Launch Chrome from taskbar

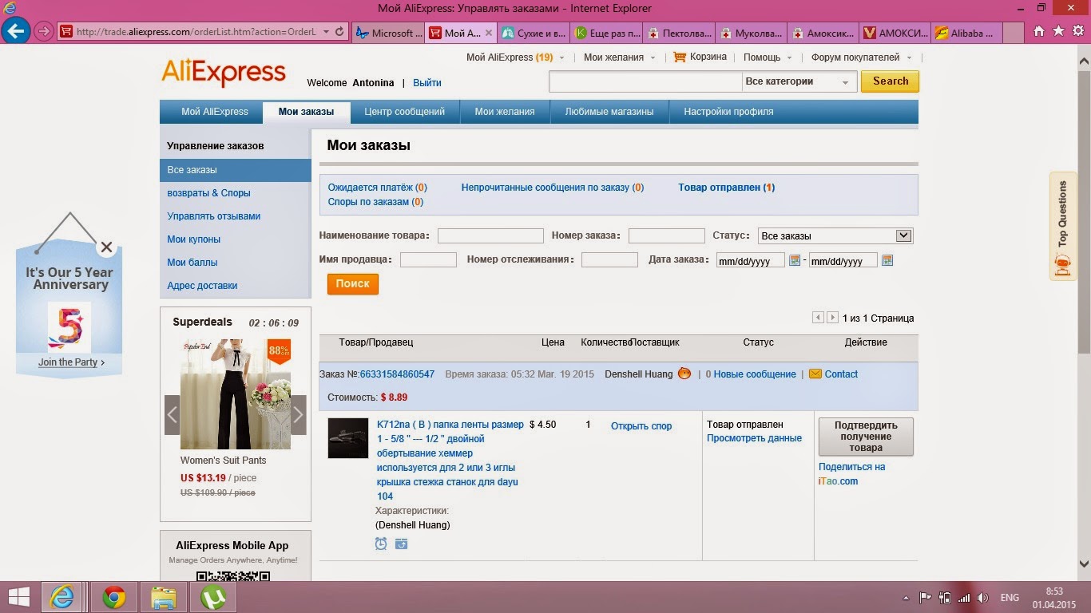[113, 597]
